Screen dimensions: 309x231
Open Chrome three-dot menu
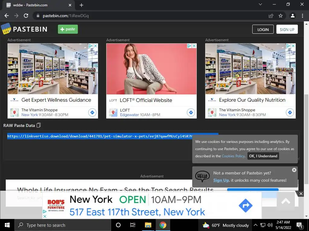[302, 16]
